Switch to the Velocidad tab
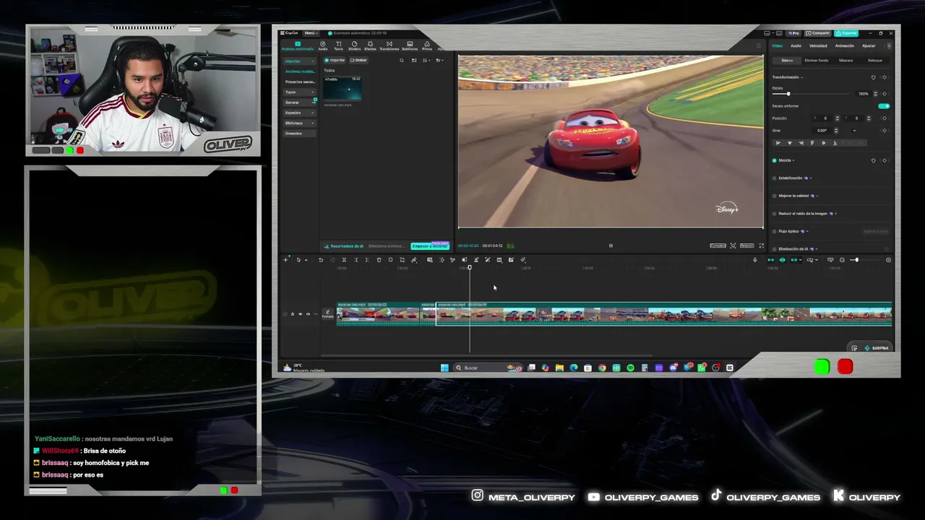Screen dimensions: 925x520 click(x=818, y=45)
